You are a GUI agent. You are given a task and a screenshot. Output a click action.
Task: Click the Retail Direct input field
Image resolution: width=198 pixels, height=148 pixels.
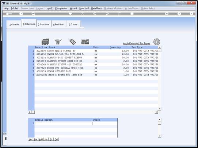[64, 124]
